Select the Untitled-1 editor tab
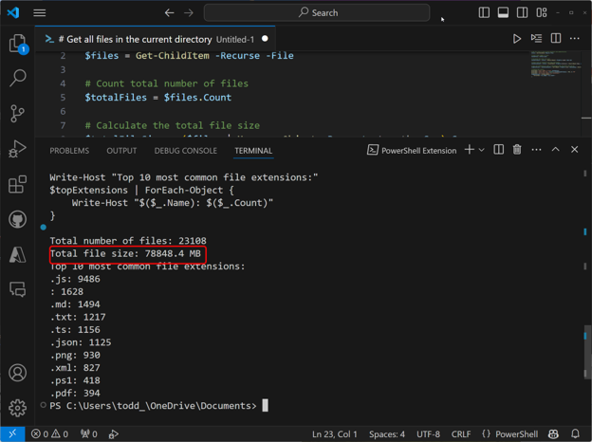 155,39
